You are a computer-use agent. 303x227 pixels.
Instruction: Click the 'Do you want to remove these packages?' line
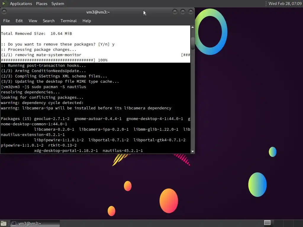pos(58,44)
